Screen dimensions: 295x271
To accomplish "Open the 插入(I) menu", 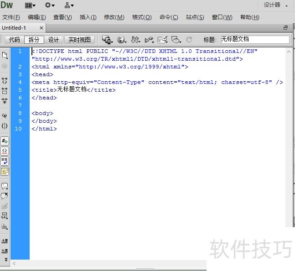I will pos(88,17).
